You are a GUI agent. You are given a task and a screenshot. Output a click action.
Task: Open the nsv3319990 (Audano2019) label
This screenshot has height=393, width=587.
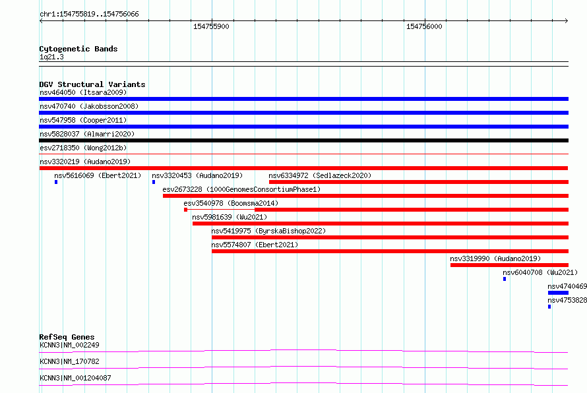(495, 258)
